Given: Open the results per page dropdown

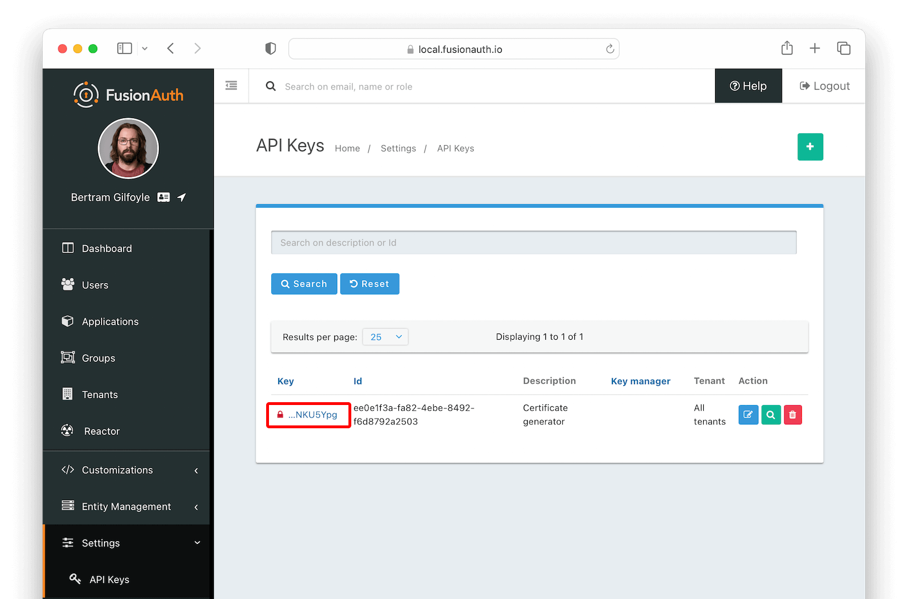Looking at the screenshot, I should [x=385, y=336].
